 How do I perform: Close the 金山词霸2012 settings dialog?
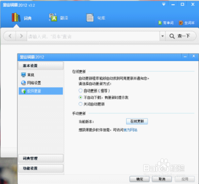point(194,56)
